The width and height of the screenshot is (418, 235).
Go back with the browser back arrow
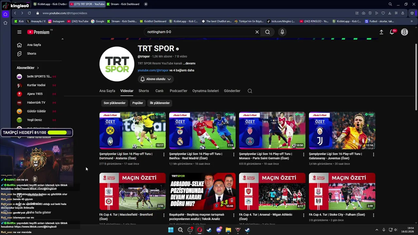15,13
